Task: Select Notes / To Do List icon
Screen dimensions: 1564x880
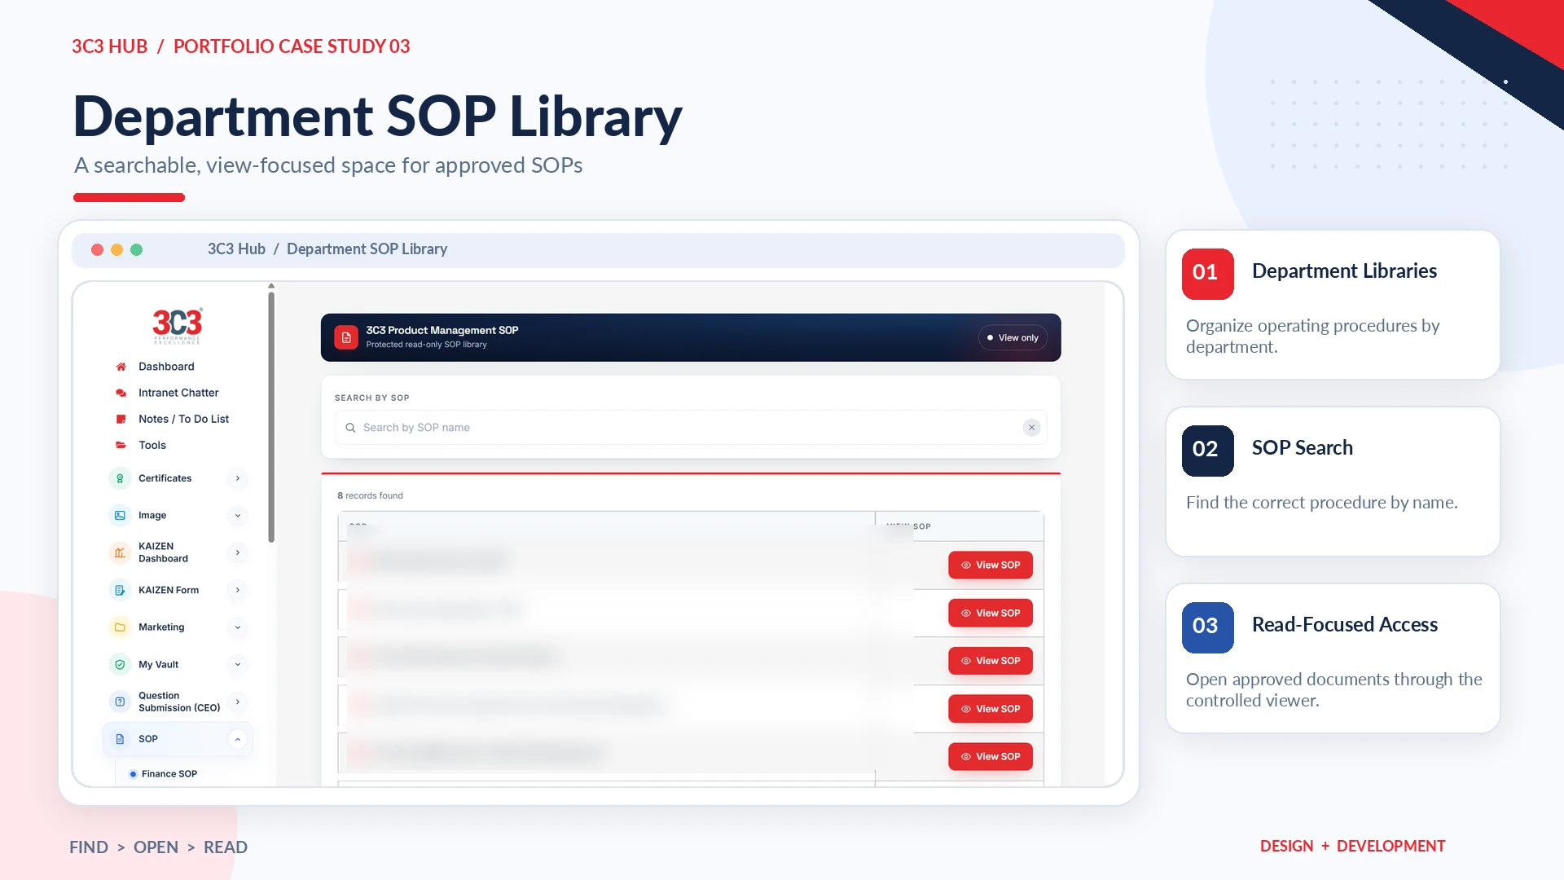Action: [121, 419]
